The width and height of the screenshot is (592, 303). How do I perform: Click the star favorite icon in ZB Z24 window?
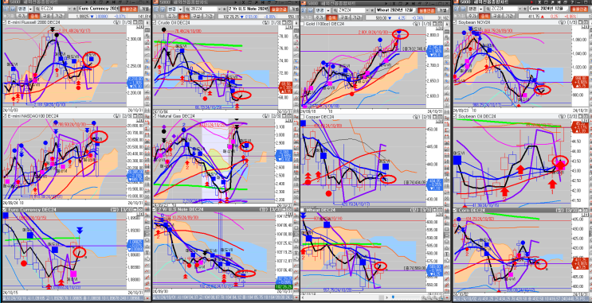pos(224,9)
